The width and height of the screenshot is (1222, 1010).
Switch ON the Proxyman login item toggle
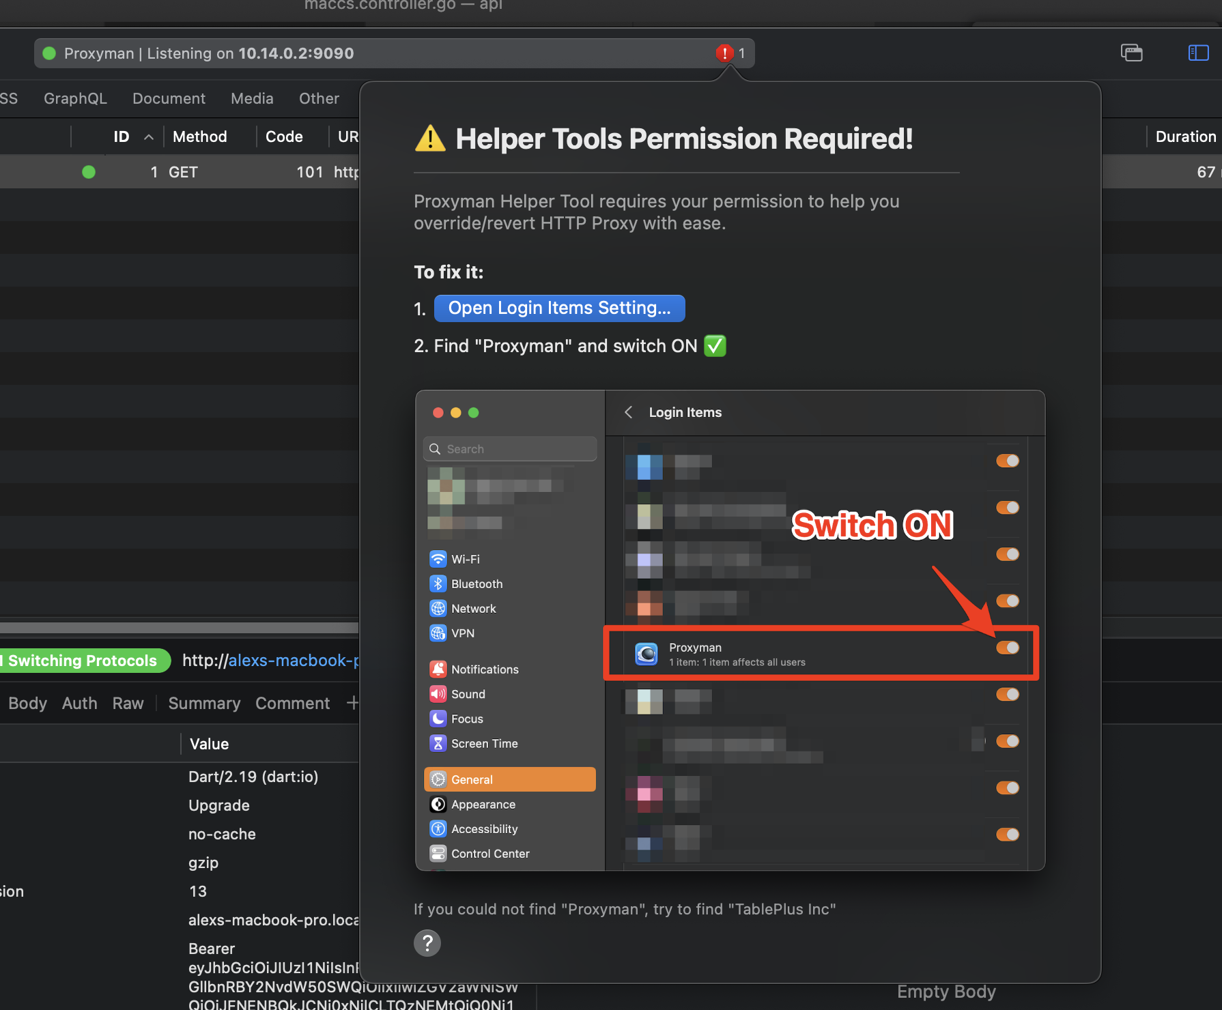click(1008, 648)
